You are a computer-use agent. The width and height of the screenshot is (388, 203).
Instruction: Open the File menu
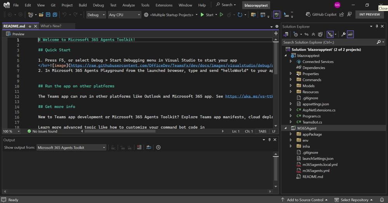16,5
